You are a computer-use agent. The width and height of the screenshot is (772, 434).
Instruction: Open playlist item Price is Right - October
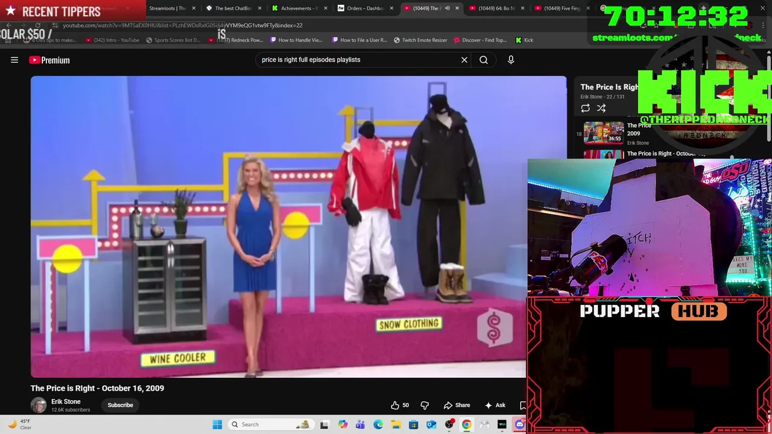click(666, 154)
